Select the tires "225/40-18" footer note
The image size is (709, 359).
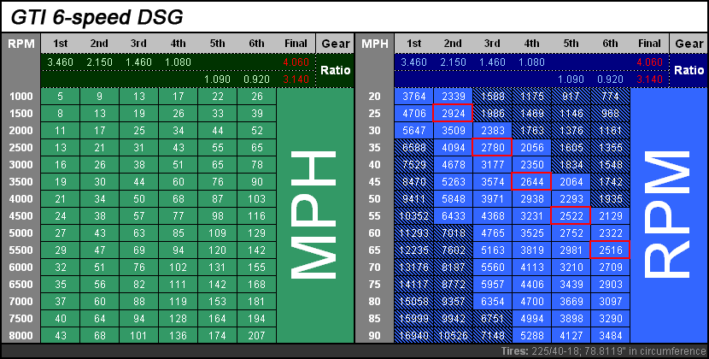603,351
